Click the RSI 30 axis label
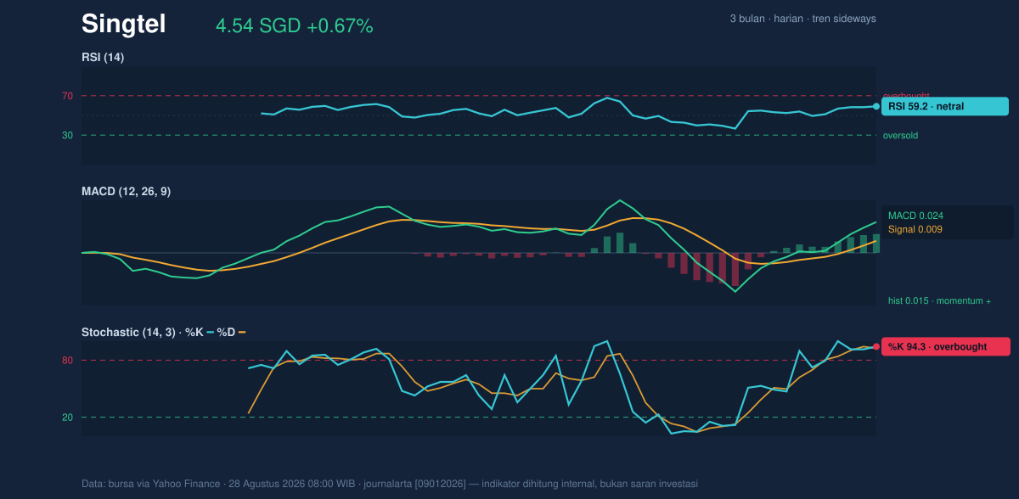The image size is (1019, 499). [67, 135]
